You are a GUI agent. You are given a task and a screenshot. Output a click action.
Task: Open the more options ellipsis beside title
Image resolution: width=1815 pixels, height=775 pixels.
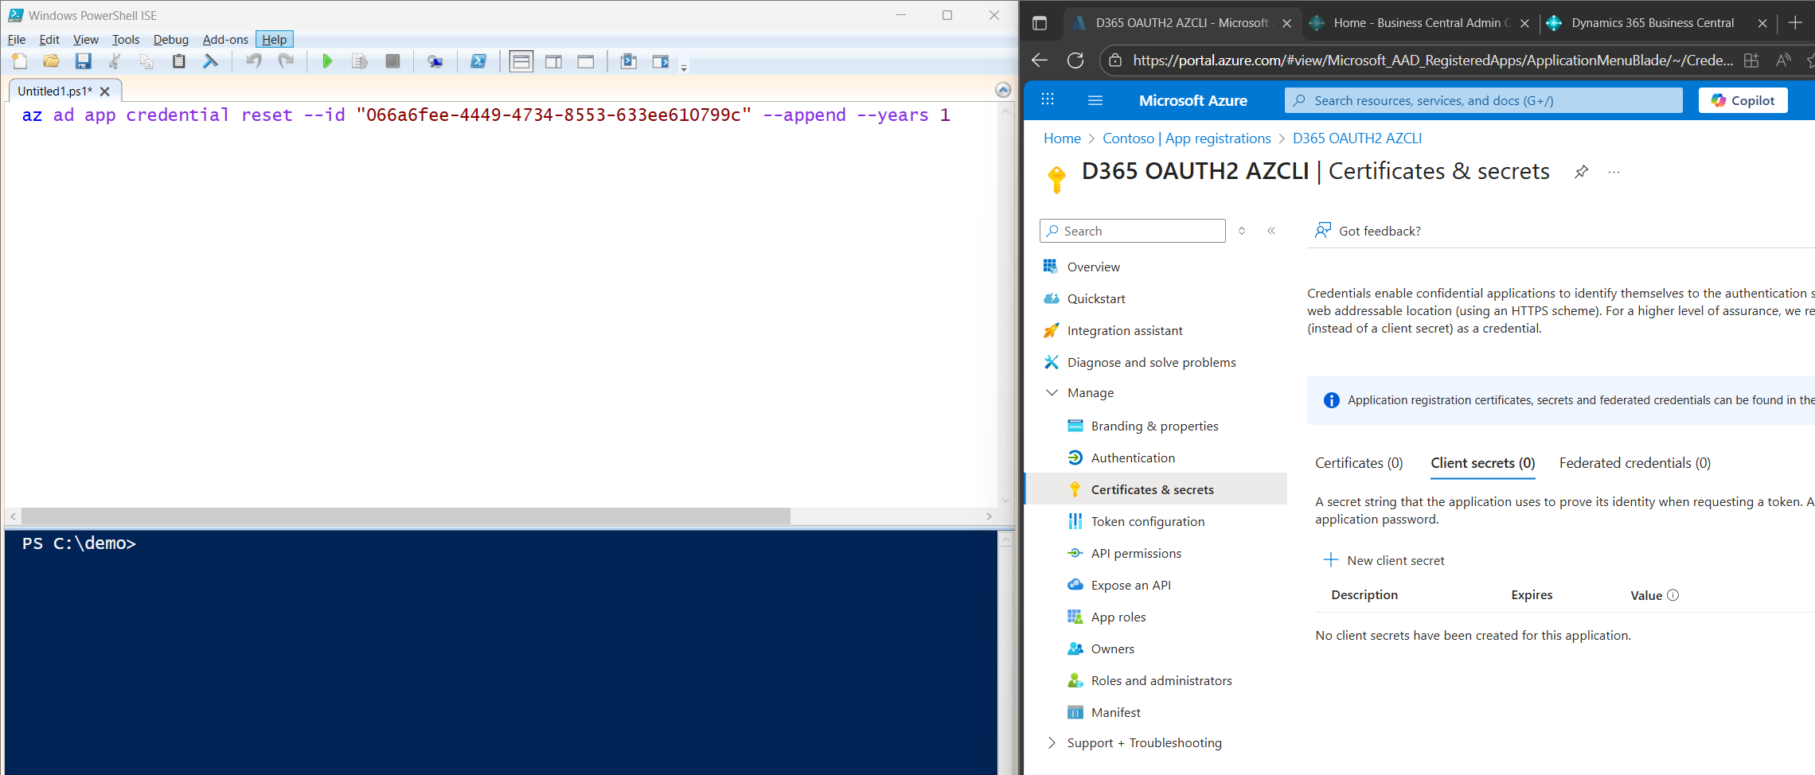coord(1614,172)
